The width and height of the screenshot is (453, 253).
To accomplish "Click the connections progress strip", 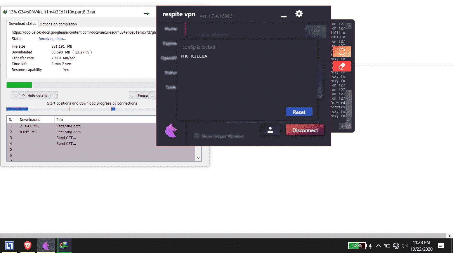I will click(81, 109).
